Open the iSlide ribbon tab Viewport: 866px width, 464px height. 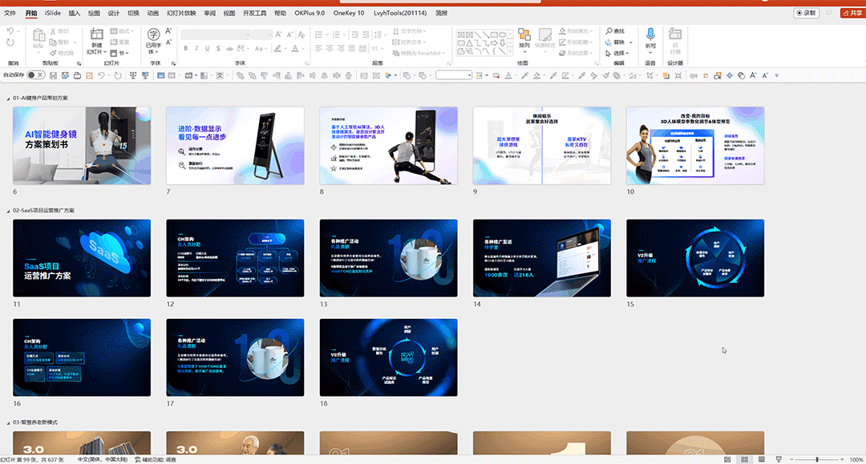point(53,13)
